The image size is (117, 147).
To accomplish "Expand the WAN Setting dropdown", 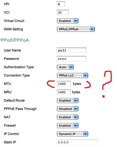I will click(x=76, y=29).
